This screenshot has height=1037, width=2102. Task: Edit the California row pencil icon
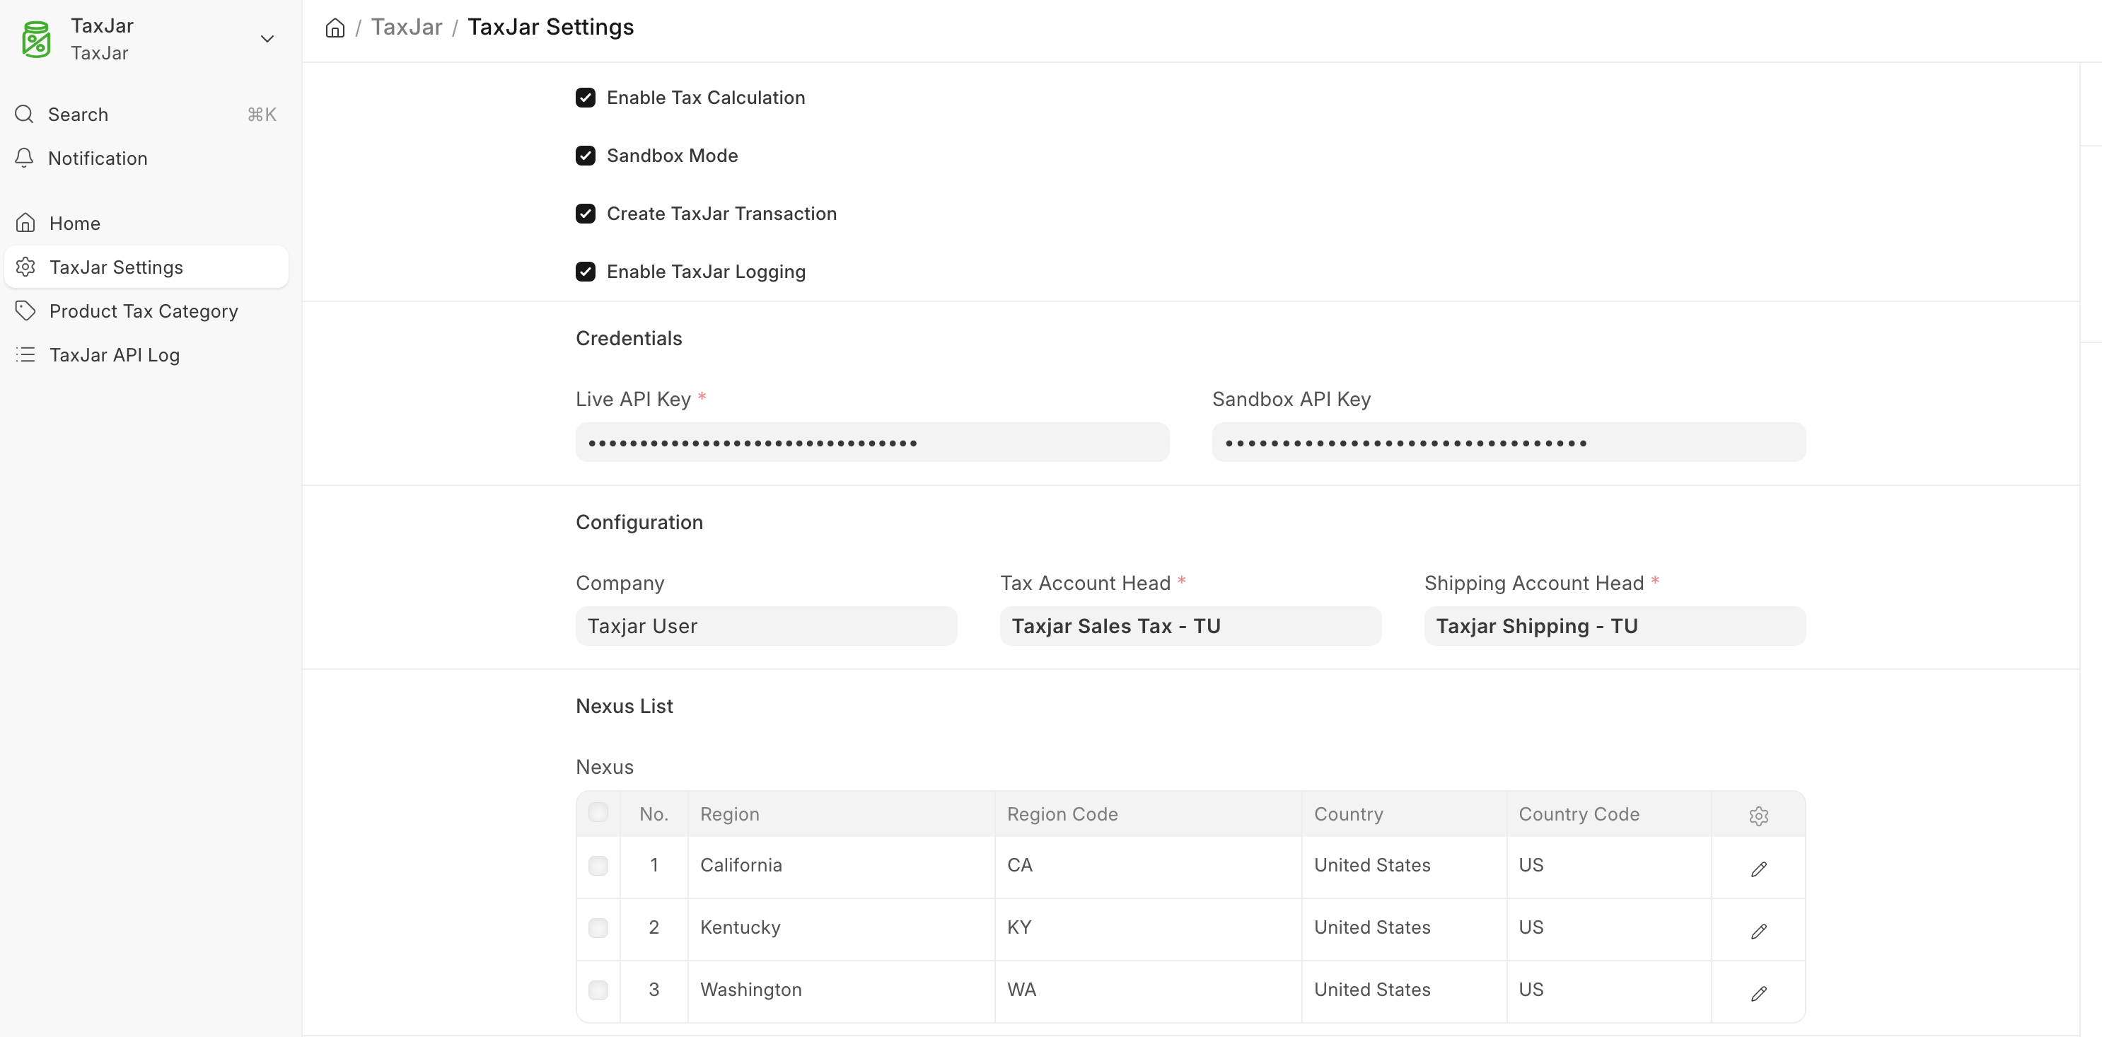pos(1758,870)
